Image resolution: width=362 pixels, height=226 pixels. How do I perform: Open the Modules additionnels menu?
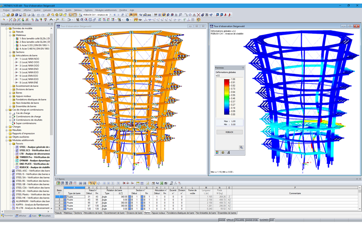(106, 10)
